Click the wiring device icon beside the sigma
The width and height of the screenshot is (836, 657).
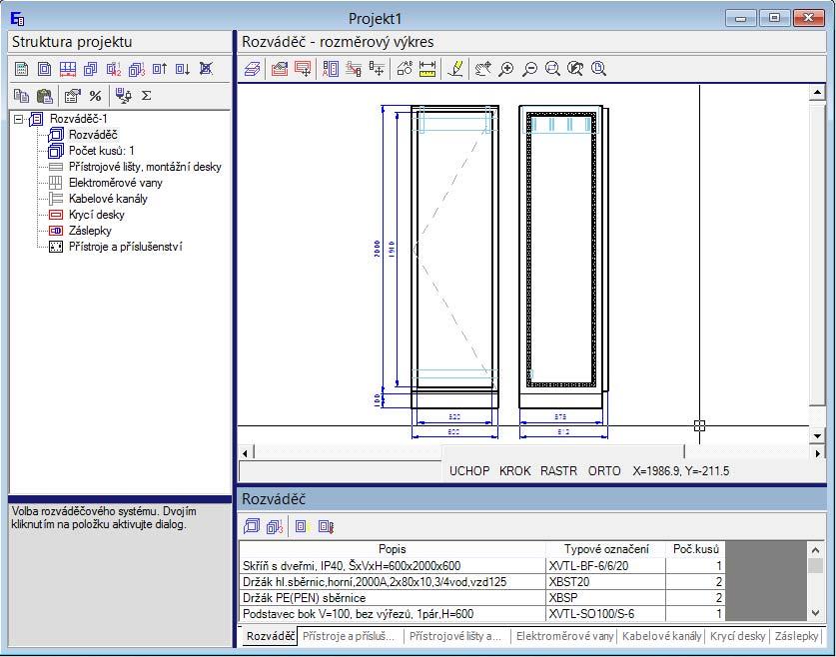pyautogui.click(x=123, y=96)
